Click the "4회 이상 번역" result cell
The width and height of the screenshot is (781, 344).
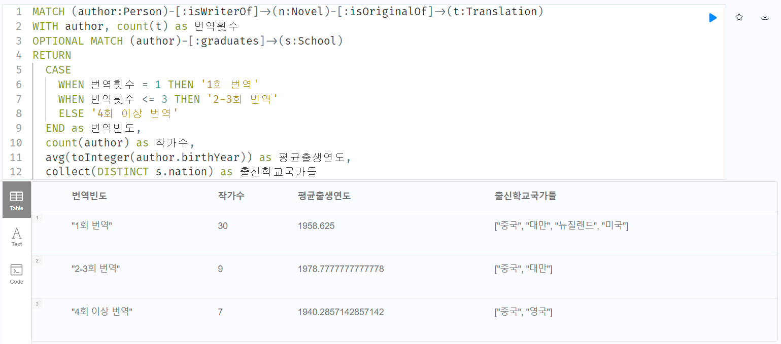[102, 312]
